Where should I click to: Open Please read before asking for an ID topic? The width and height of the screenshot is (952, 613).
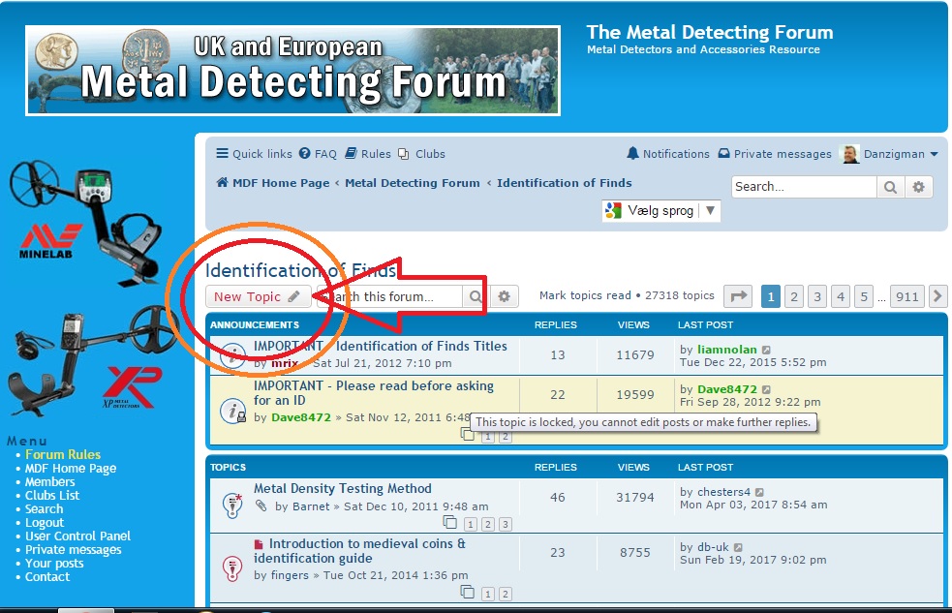pos(374,392)
